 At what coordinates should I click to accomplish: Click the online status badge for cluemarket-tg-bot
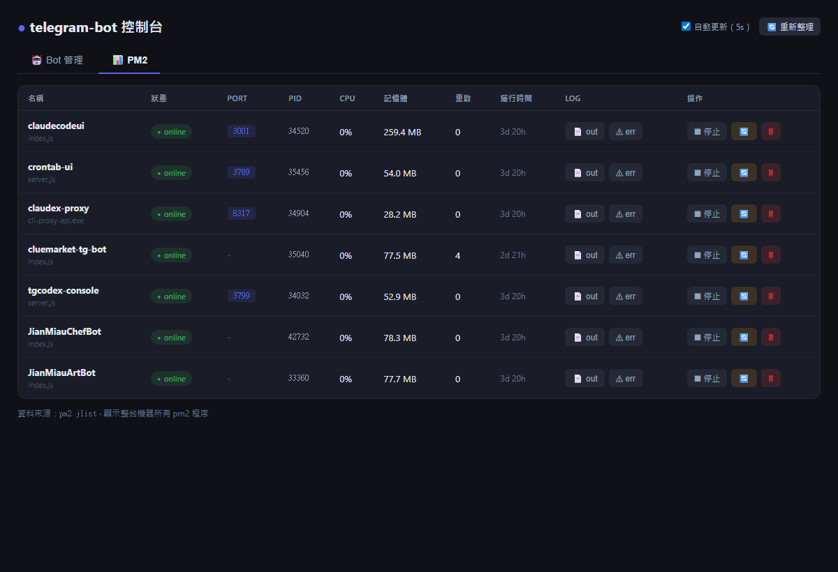171,255
